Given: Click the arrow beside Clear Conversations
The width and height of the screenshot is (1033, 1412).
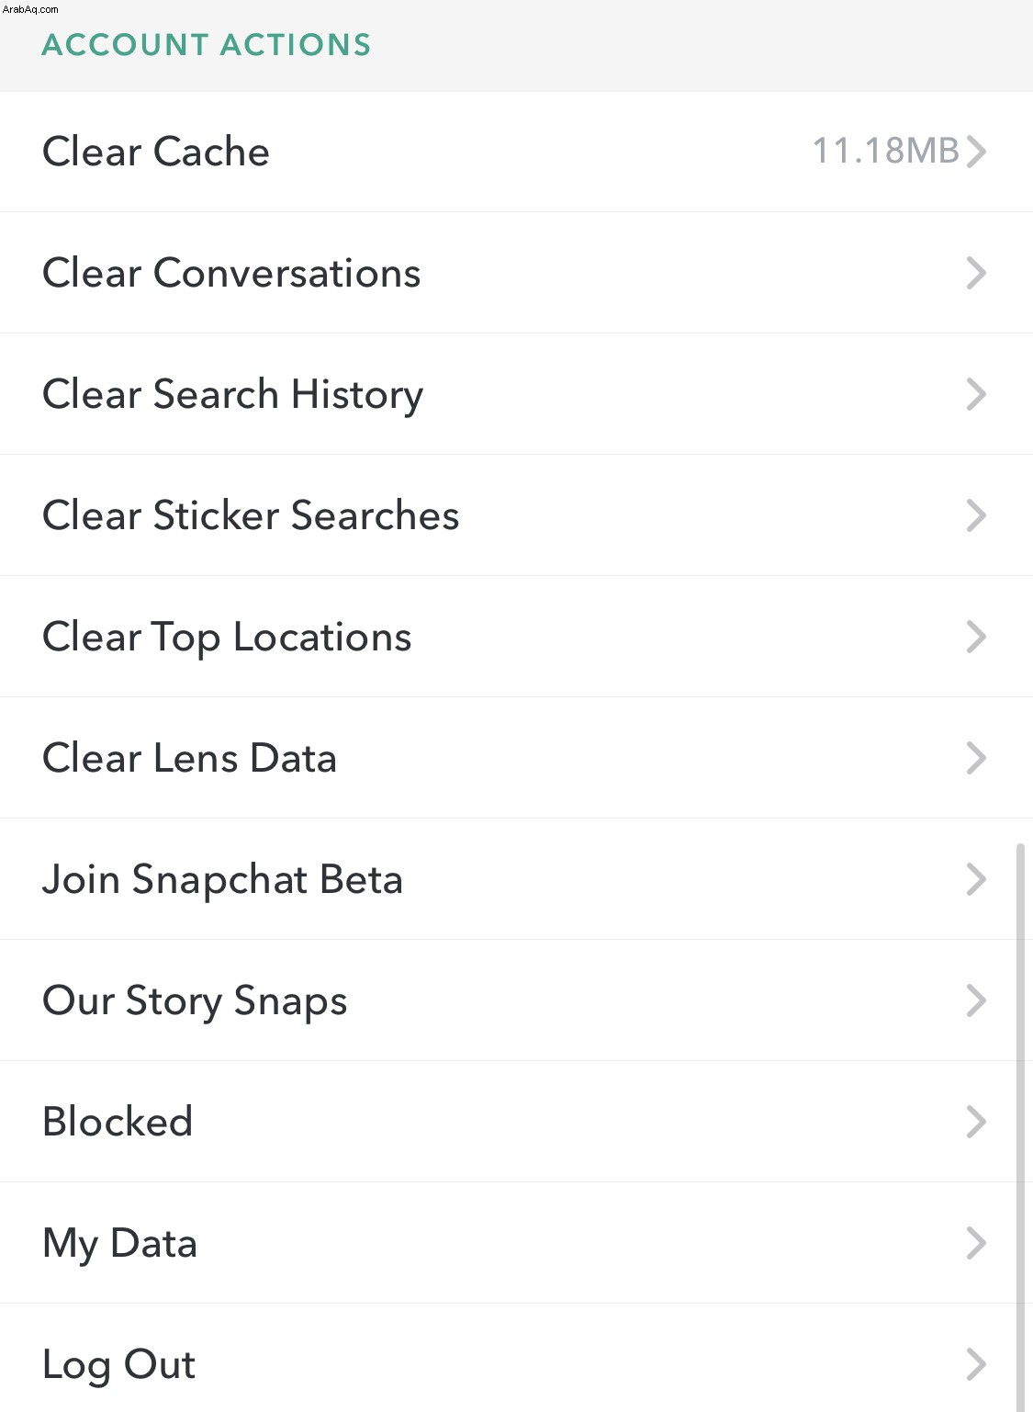Looking at the screenshot, I should pos(976,273).
